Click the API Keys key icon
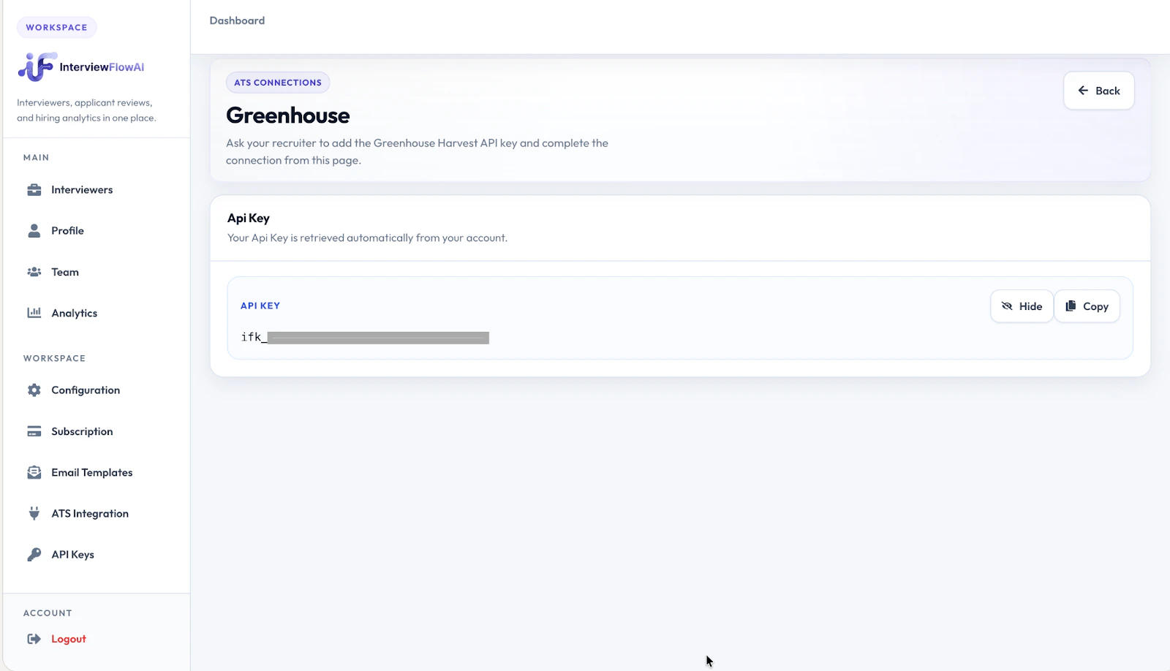 pyautogui.click(x=34, y=555)
